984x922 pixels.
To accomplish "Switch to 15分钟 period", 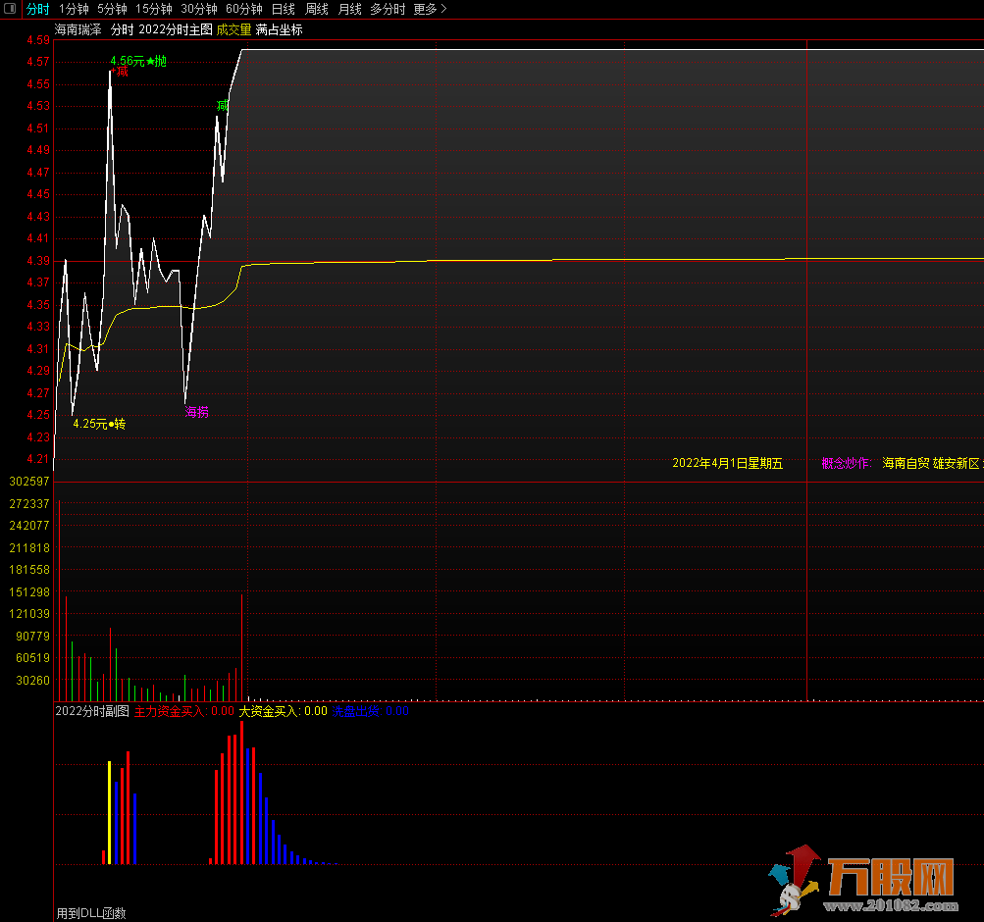I will (x=154, y=9).
